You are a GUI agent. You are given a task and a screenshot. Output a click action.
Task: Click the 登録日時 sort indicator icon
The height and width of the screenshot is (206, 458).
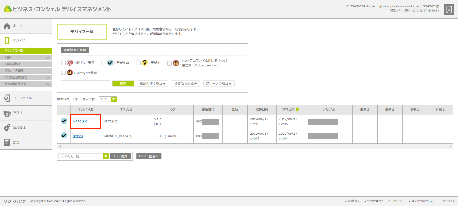point(297,109)
